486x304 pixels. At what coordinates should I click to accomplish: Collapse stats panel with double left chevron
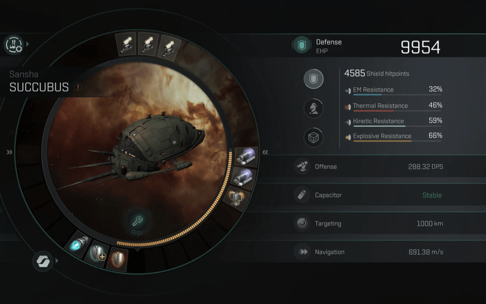click(265, 152)
